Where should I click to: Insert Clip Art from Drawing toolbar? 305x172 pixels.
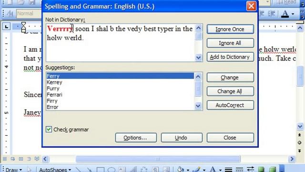click(155, 169)
